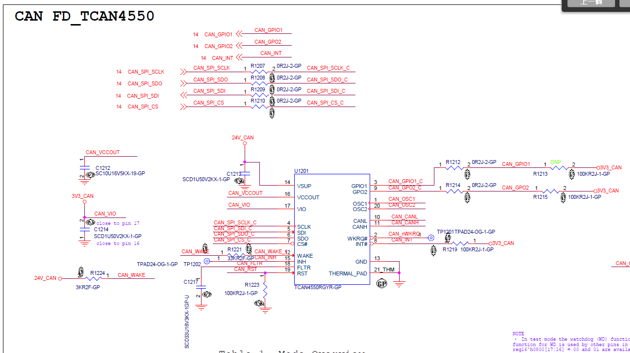Click the TP1201TPAD24-OG-1-GP test point label

[466, 232]
